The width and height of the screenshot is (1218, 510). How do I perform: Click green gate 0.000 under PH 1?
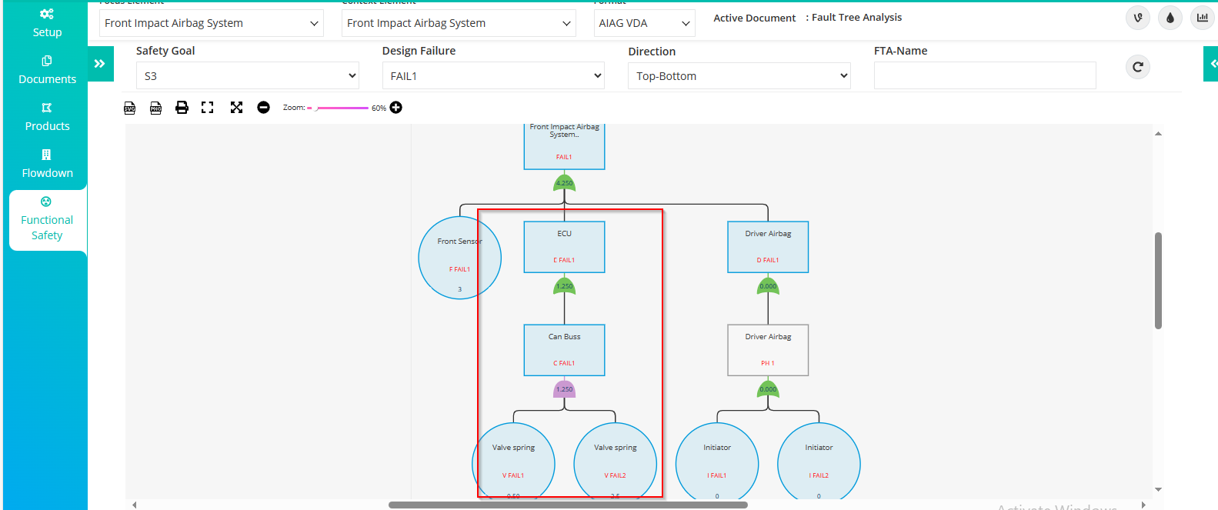click(768, 389)
